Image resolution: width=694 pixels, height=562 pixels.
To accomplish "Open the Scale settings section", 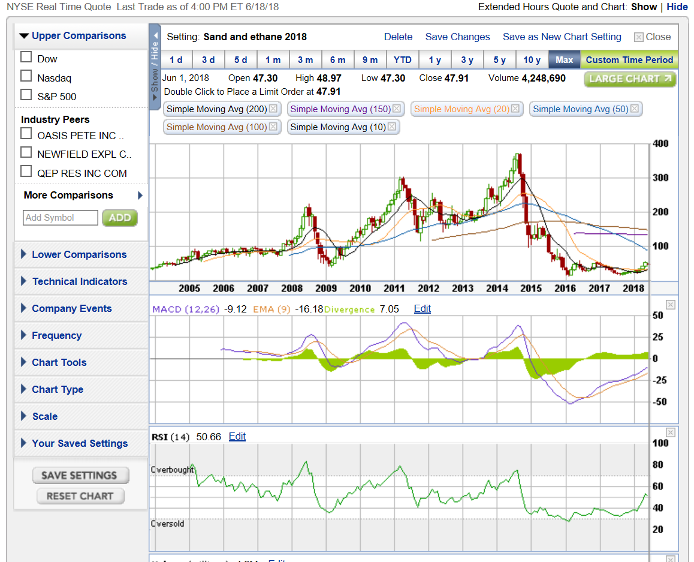I will coord(46,416).
